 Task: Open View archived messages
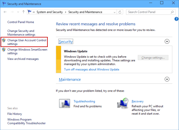coord(23,59)
